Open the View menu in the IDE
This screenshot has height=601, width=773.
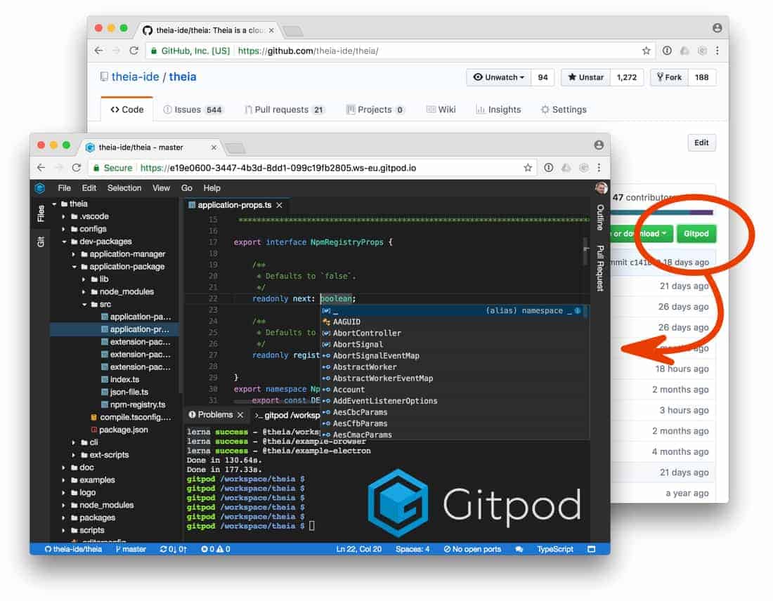(x=161, y=188)
